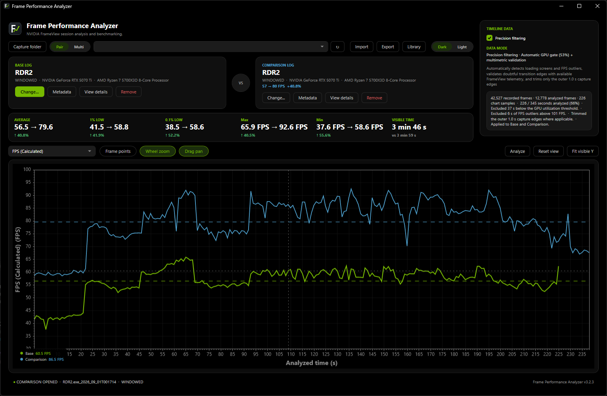Click the Max 65.9 FPS → 92.6 FPS value
The width and height of the screenshot is (607, 396).
pos(274,127)
